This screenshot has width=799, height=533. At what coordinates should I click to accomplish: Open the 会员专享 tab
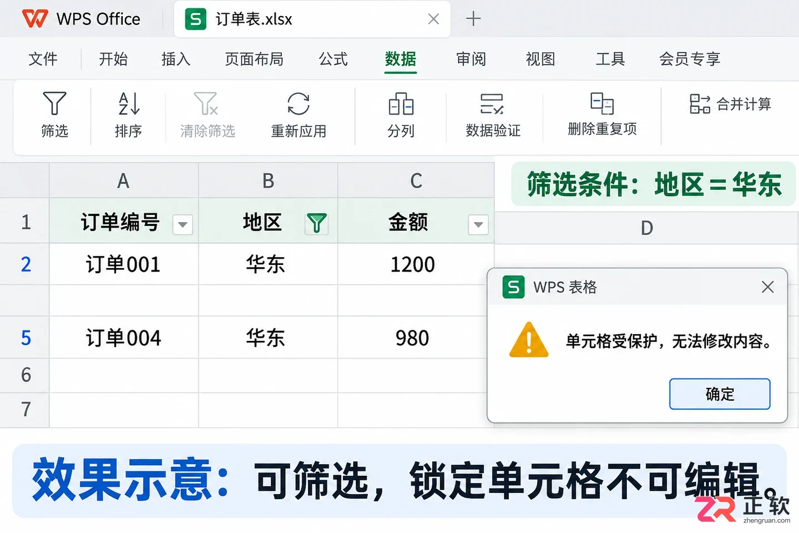pos(690,59)
